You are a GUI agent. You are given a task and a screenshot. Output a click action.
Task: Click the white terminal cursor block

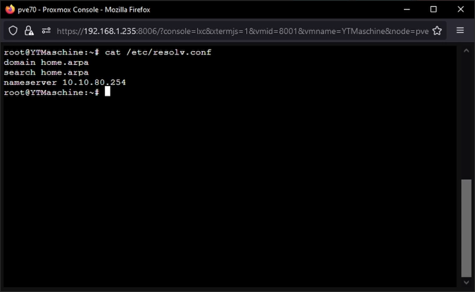(x=108, y=91)
